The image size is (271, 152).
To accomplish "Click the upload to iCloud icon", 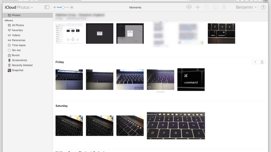I will pos(189,7).
